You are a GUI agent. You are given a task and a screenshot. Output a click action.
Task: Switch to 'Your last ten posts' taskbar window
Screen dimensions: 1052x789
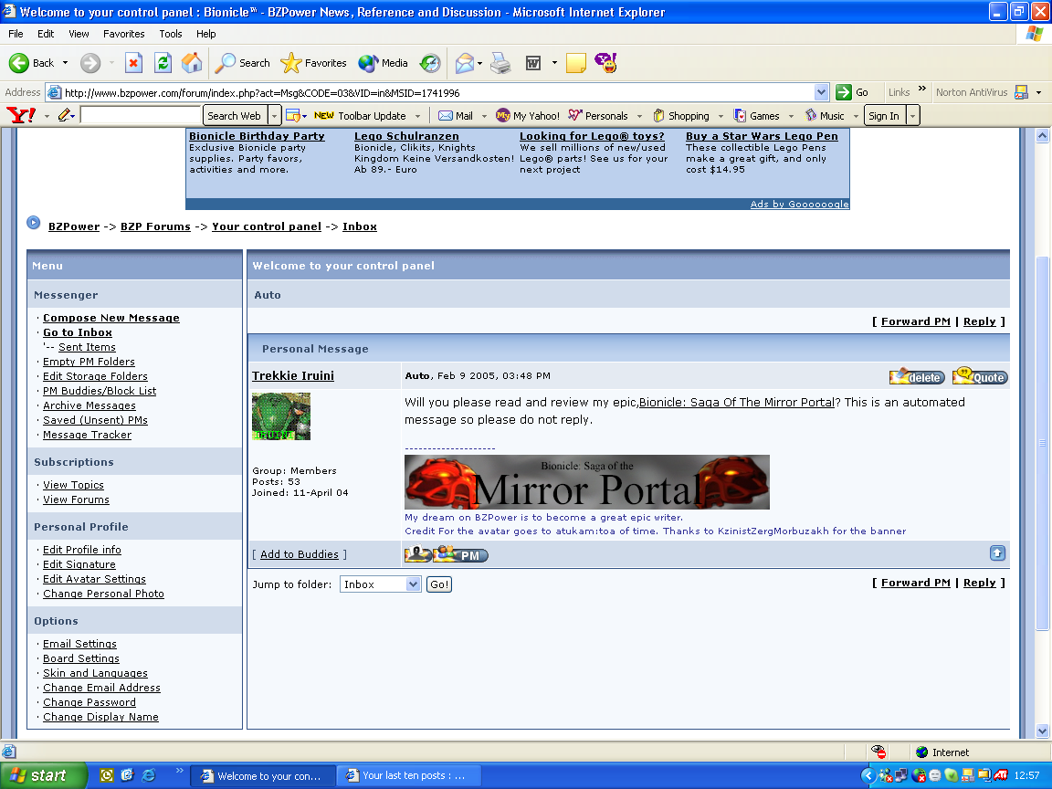tap(408, 775)
